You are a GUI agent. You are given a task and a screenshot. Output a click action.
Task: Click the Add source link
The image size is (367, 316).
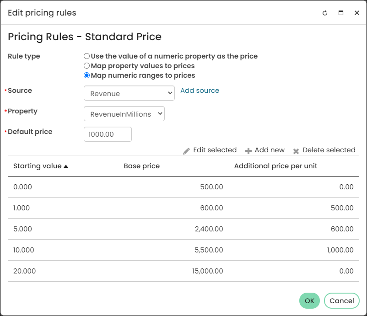pyautogui.click(x=200, y=91)
